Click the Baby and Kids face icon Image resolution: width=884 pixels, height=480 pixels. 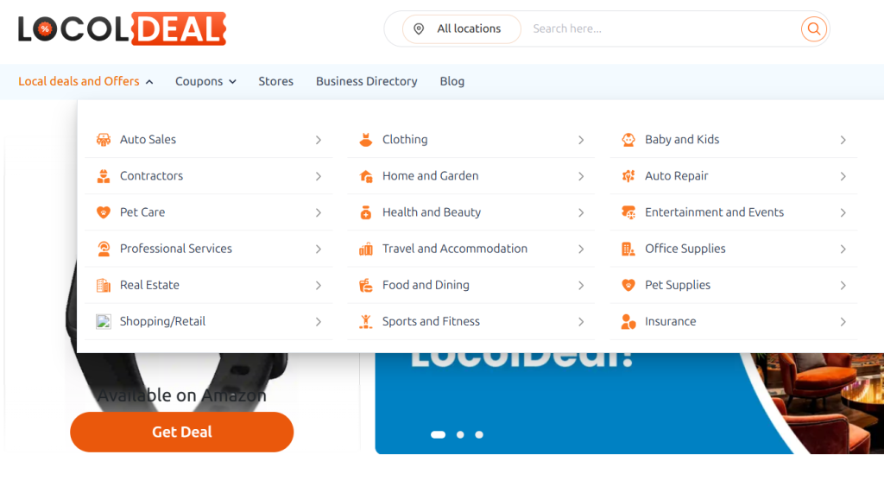628,140
